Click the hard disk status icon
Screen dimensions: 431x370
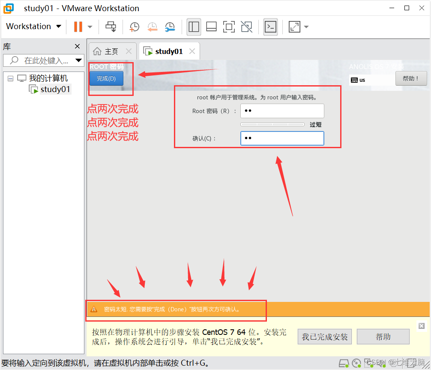coord(344,364)
